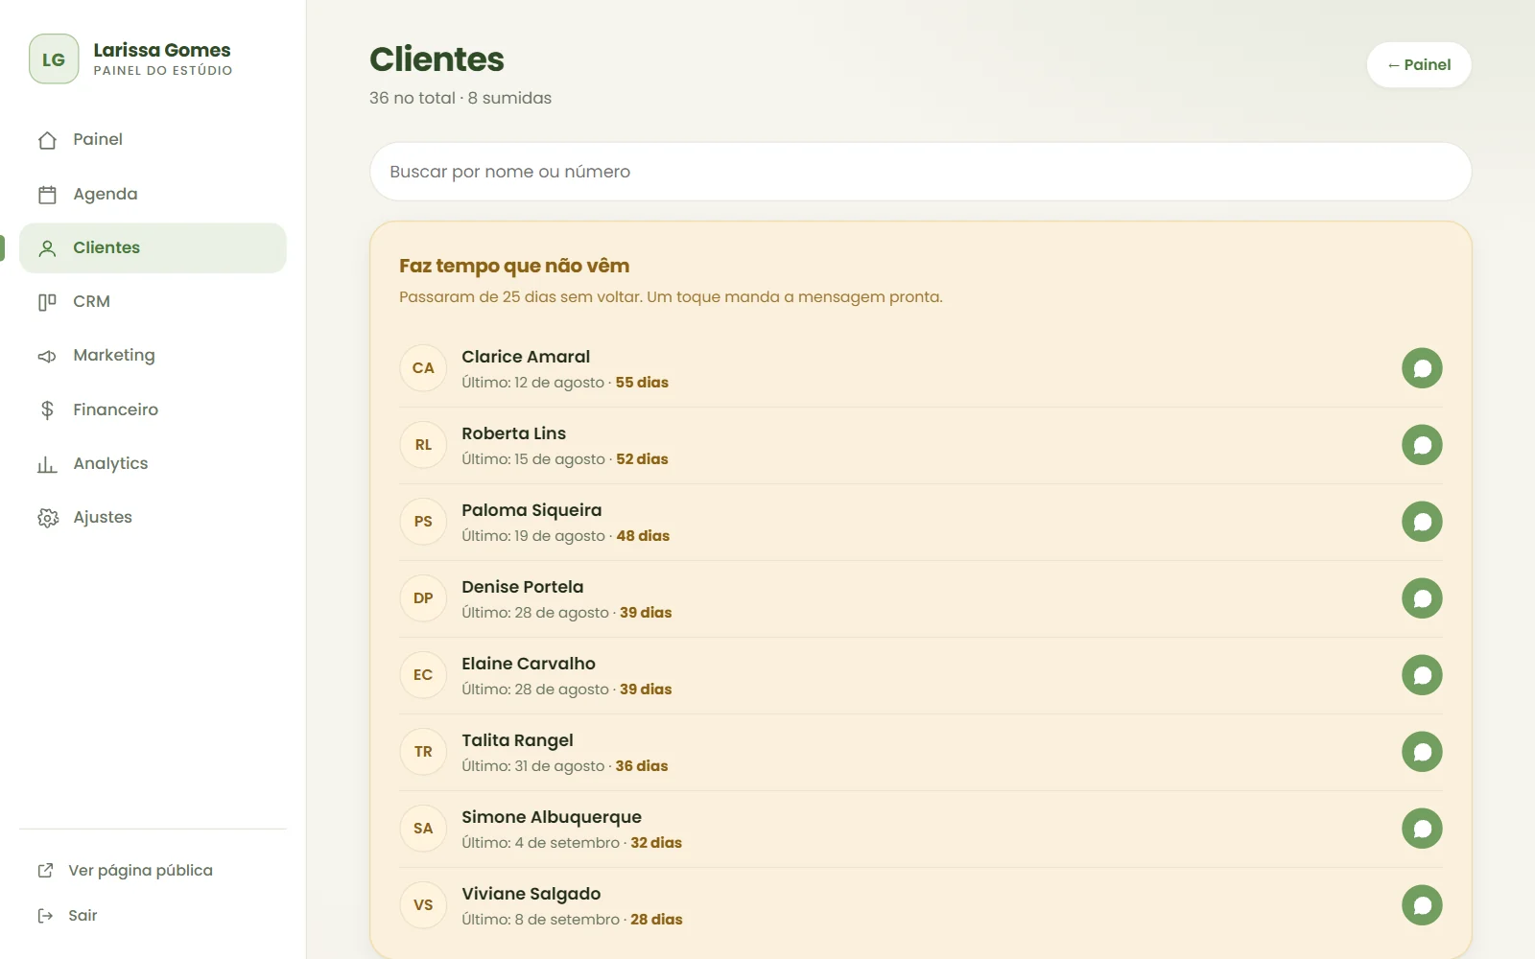Contact Elaine Carvalho with message icon

pos(1422,675)
